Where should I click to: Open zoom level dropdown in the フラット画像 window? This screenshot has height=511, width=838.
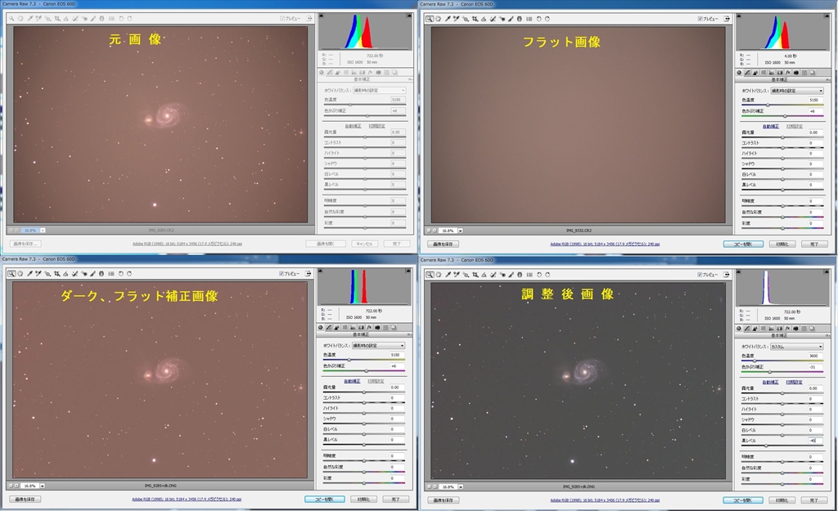(x=461, y=231)
